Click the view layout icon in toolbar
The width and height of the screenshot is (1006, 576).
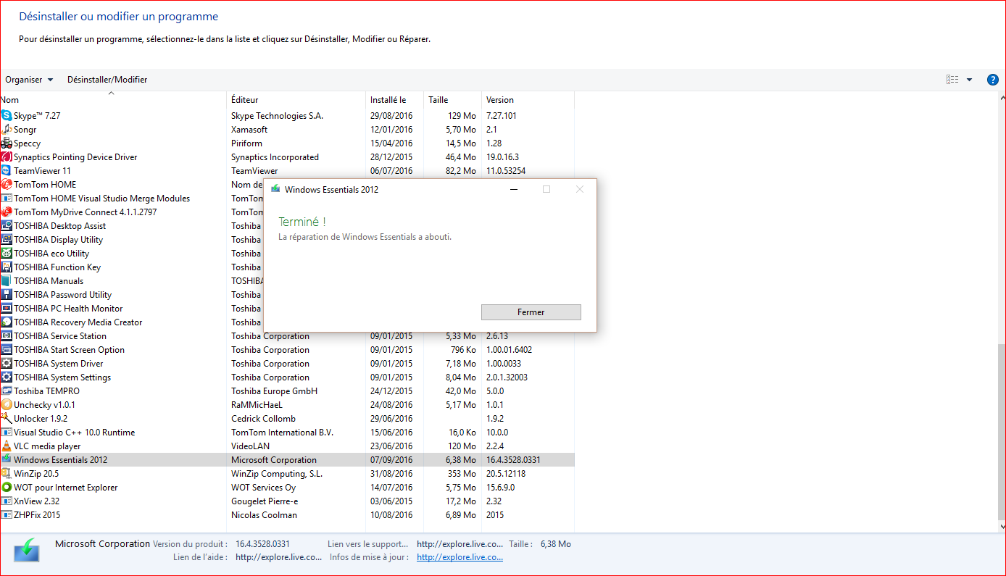(952, 80)
